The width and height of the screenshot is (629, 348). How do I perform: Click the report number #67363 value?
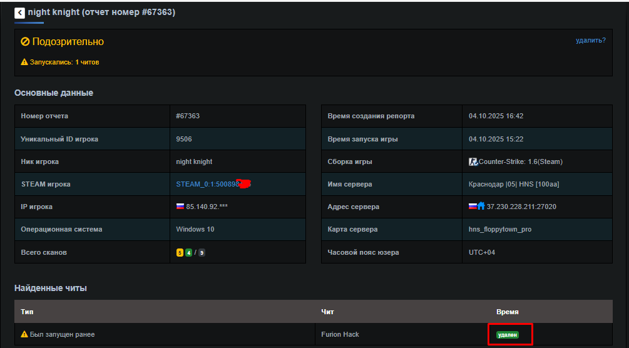[x=188, y=116]
